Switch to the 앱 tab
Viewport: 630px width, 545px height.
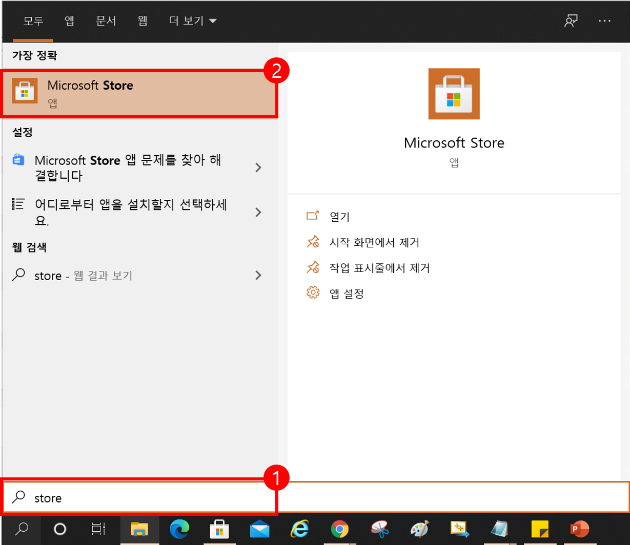[x=69, y=21]
